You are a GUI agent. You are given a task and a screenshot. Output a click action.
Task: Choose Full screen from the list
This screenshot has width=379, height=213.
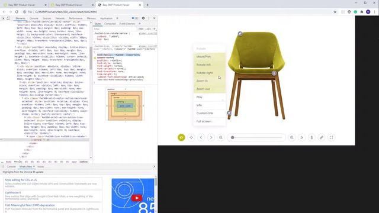point(210,121)
